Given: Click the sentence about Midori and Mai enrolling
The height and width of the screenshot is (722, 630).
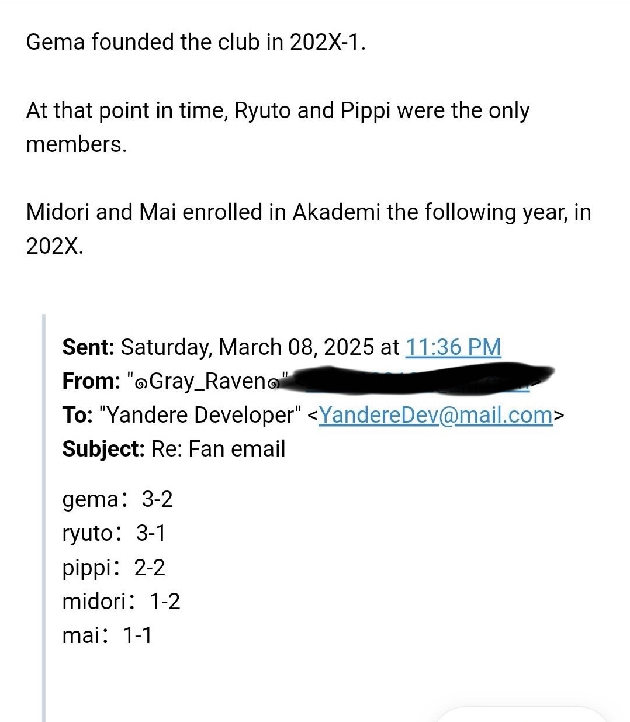Looking at the screenshot, I should pos(309,229).
